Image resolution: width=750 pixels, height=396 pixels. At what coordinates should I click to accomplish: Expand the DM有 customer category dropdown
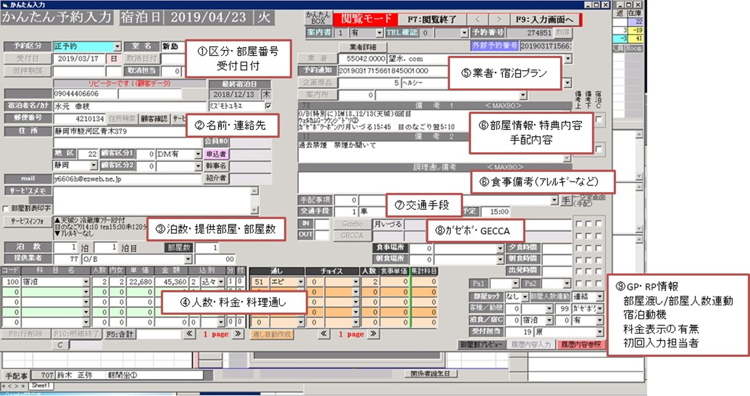(x=198, y=154)
